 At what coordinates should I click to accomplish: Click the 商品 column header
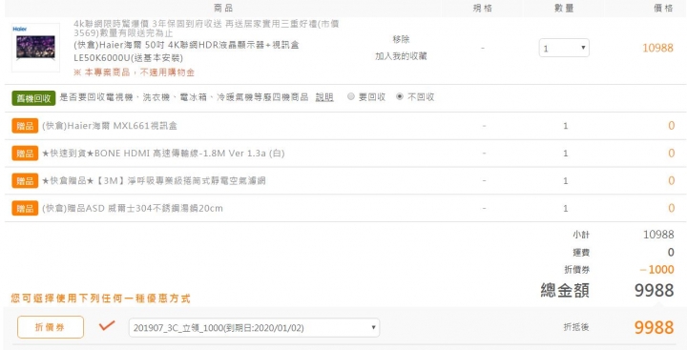point(223,8)
